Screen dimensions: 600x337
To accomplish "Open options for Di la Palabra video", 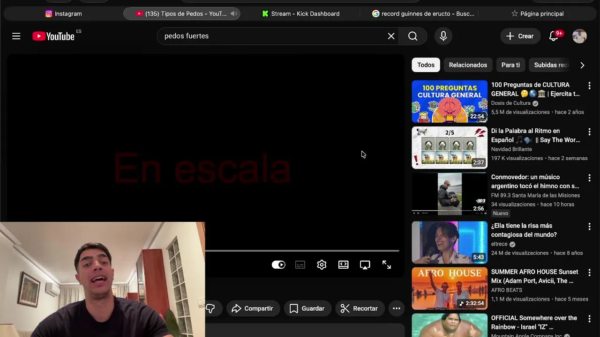I will (589, 132).
